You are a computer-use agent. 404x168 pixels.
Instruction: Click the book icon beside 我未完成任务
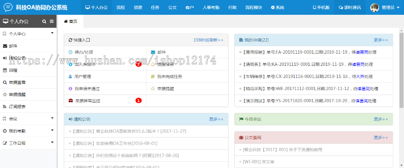pos(153,77)
